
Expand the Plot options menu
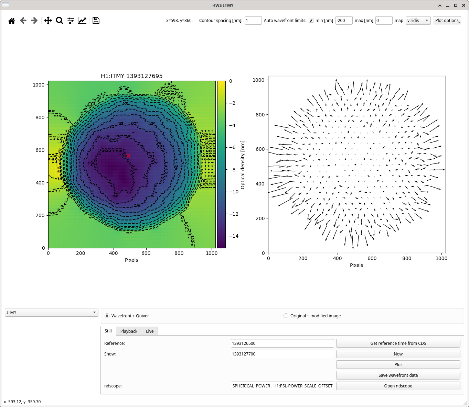[x=447, y=21]
